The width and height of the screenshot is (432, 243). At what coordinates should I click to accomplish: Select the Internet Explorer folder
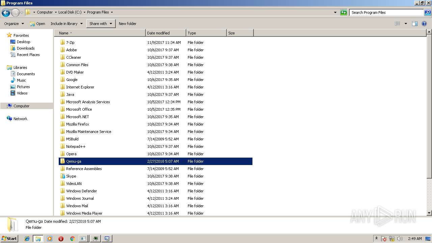pos(80,87)
